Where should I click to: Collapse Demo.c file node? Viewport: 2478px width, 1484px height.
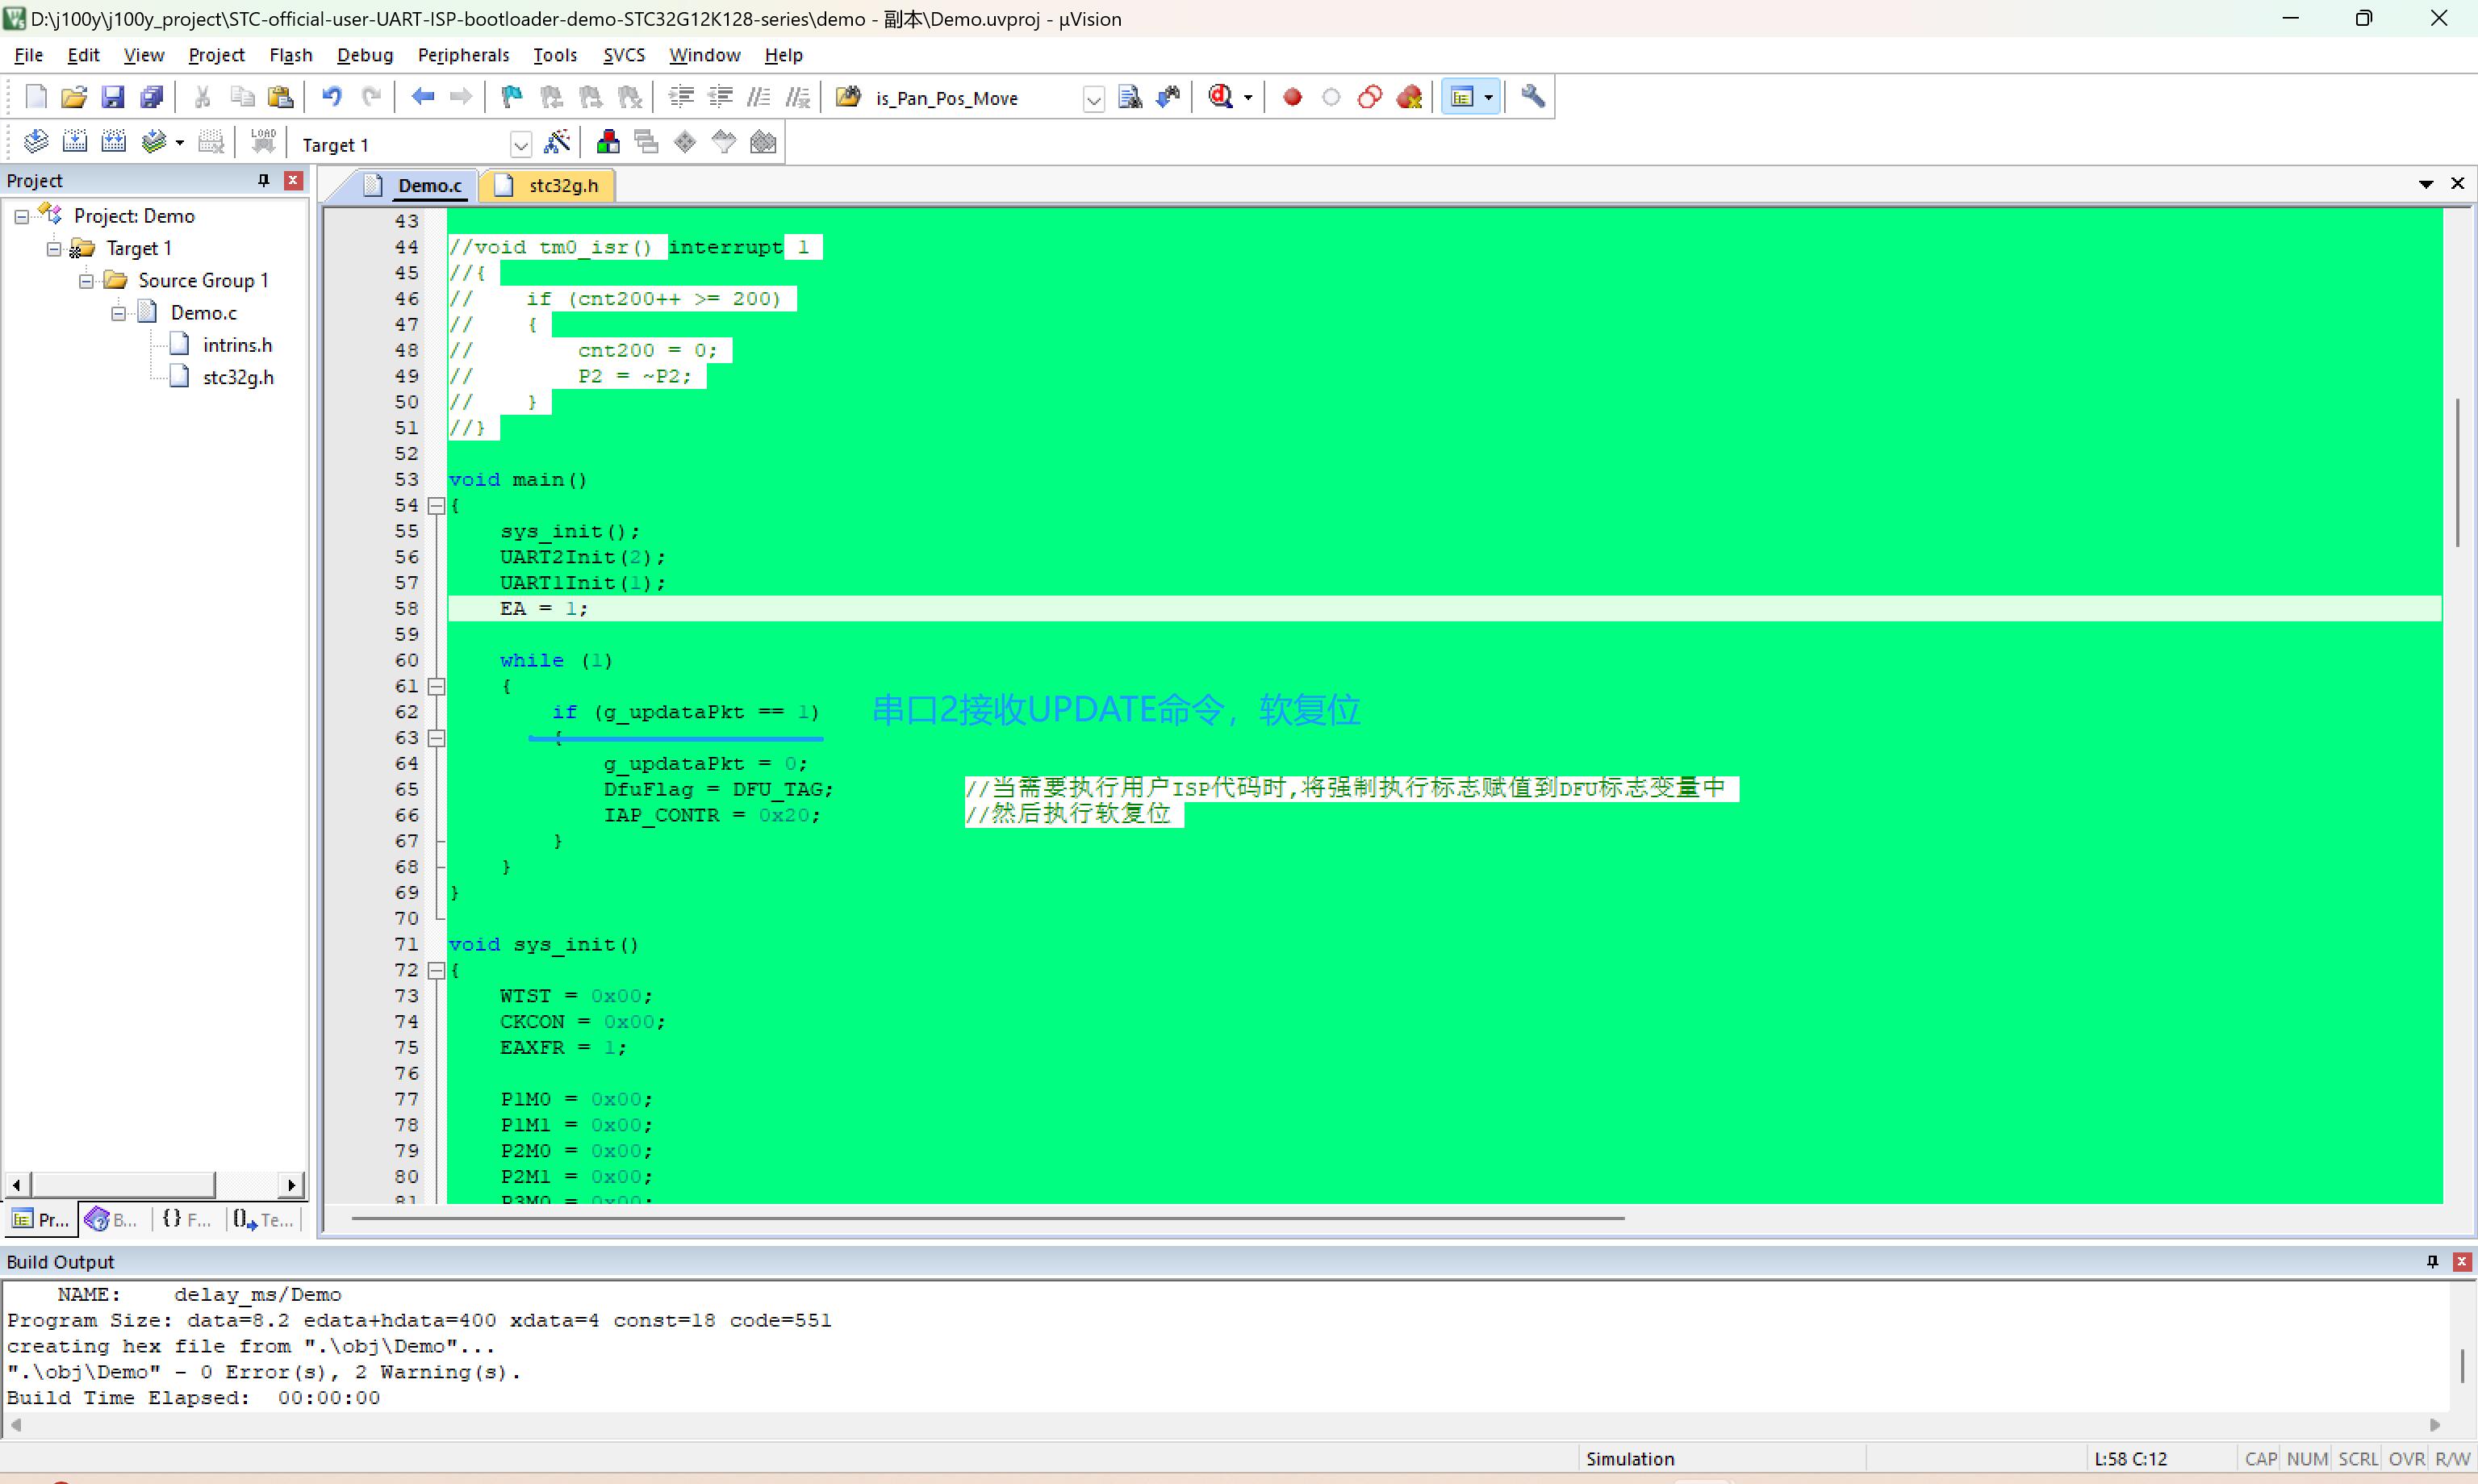(x=118, y=313)
